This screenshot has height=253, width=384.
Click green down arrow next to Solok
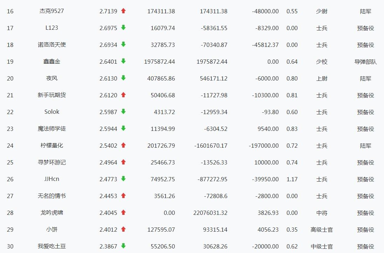pyautogui.click(x=123, y=112)
